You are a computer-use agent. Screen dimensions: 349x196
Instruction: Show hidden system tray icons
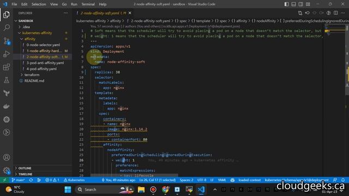coord(215,189)
